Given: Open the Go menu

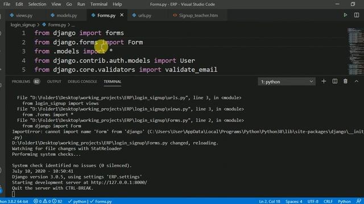Looking at the screenshot, I should [x=69, y=4].
